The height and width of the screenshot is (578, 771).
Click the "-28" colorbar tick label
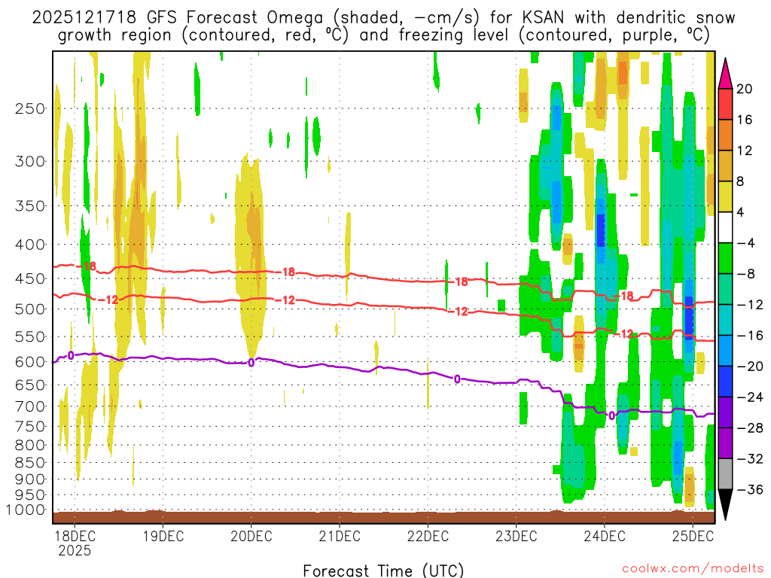click(749, 427)
